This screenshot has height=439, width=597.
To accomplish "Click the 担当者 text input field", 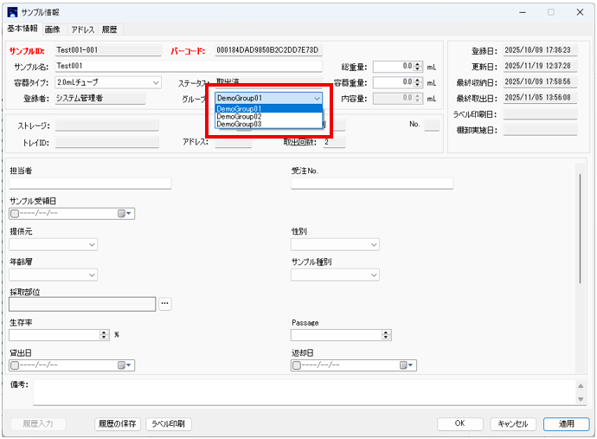I will point(90,183).
